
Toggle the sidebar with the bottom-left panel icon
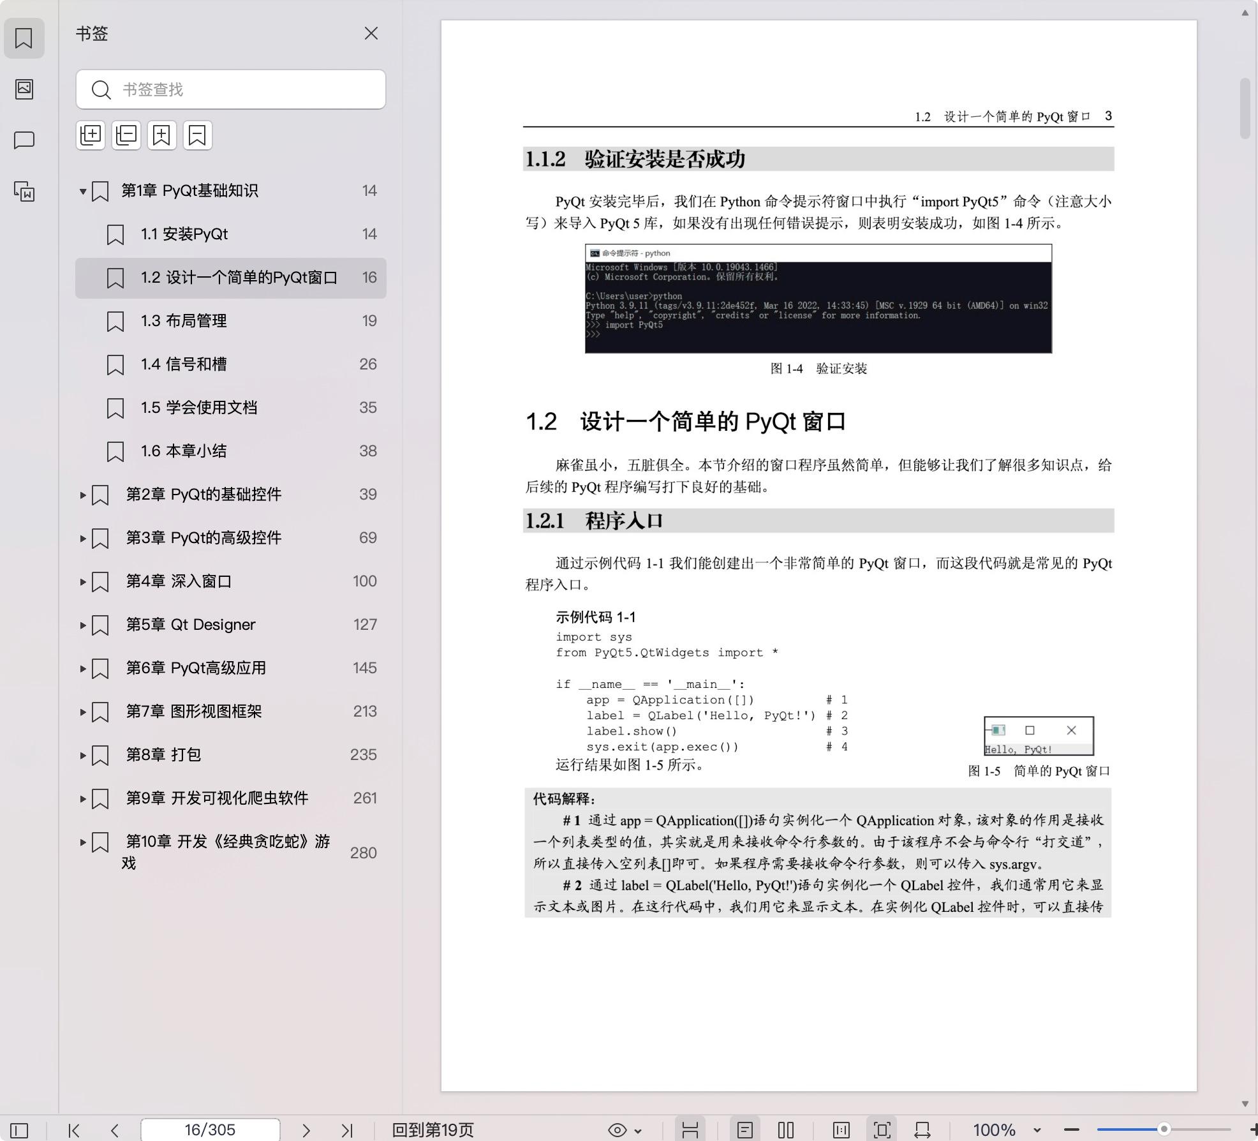pos(19,1130)
